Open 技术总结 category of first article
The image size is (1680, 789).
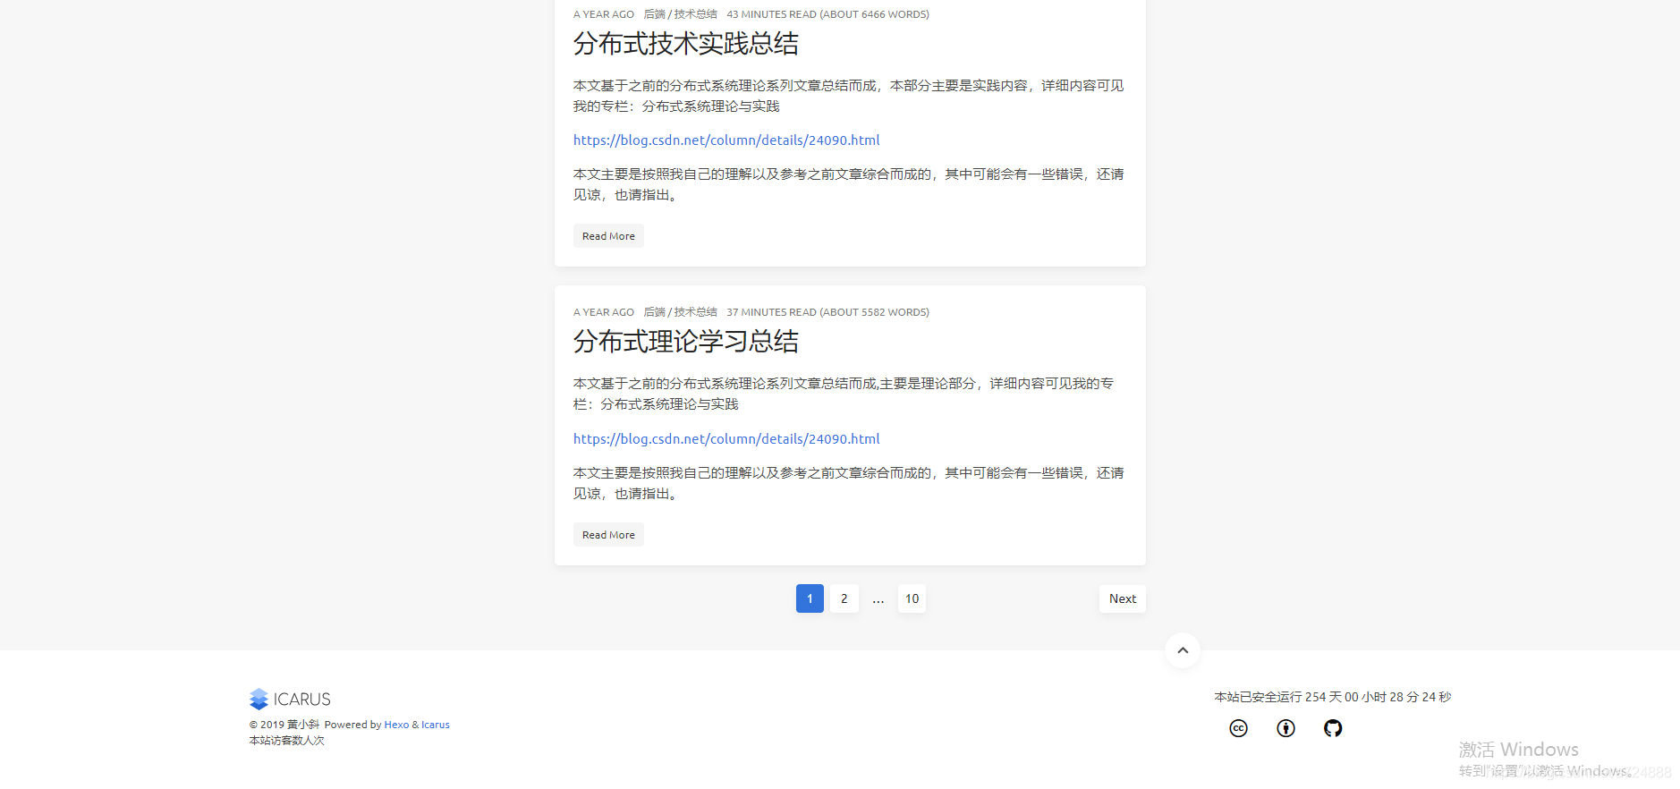click(x=695, y=14)
